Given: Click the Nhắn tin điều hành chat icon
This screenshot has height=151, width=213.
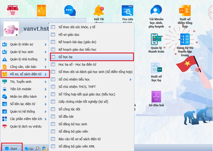Looking at the screenshot, I should click(5, 97).
